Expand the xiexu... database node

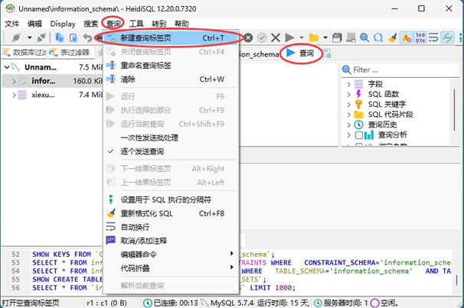click(x=14, y=95)
